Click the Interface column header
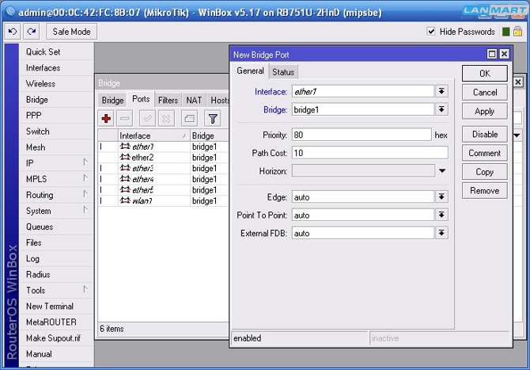This screenshot has width=530, height=370. tap(153, 135)
